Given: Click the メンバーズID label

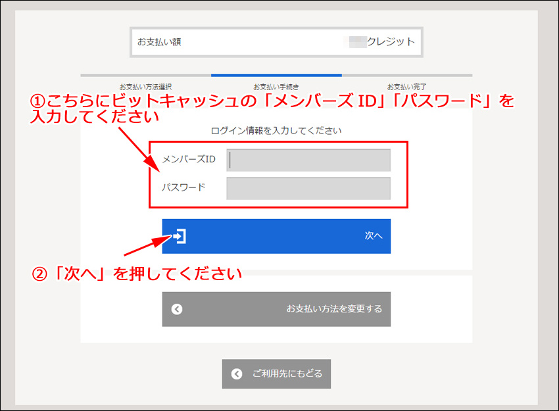Looking at the screenshot, I should pos(189,159).
